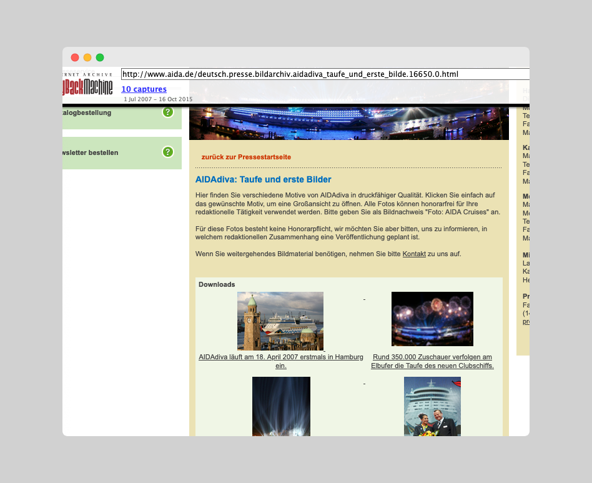Click caption 'Rund 350.000 Zuschauer verfolgen'
Image resolution: width=592 pixels, height=483 pixels.
point(432,361)
